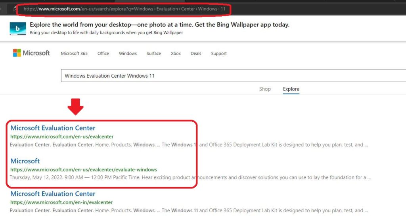Select the browser address bar URL
Image resolution: width=406 pixels, height=221 pixels.
(124, 9)
